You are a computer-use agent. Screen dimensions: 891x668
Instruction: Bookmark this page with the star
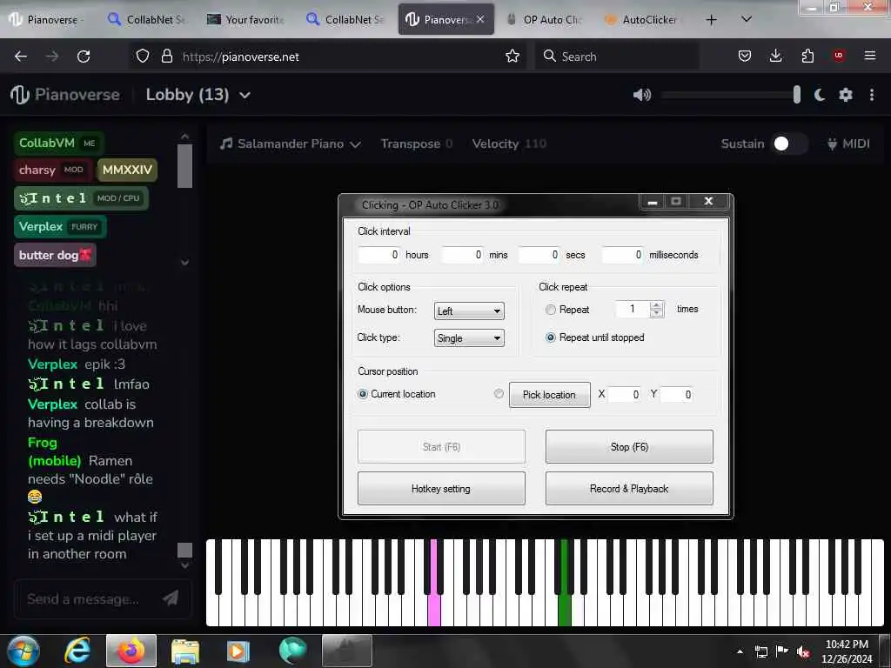[512, 56]
